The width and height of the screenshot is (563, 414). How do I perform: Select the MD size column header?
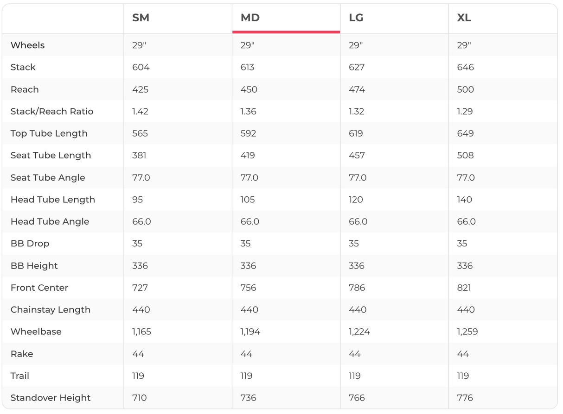(250, 18)
